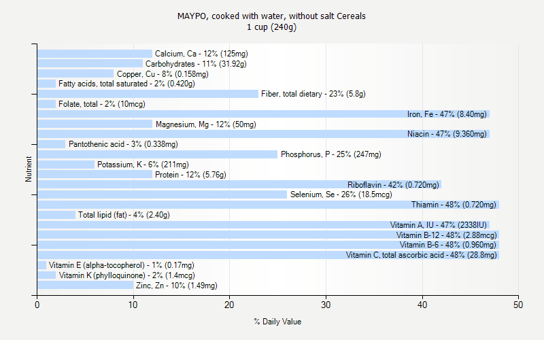This screenshot has width=544, height=340.
Task: Click the x-axis tick label 40
Action: (422, 305)
